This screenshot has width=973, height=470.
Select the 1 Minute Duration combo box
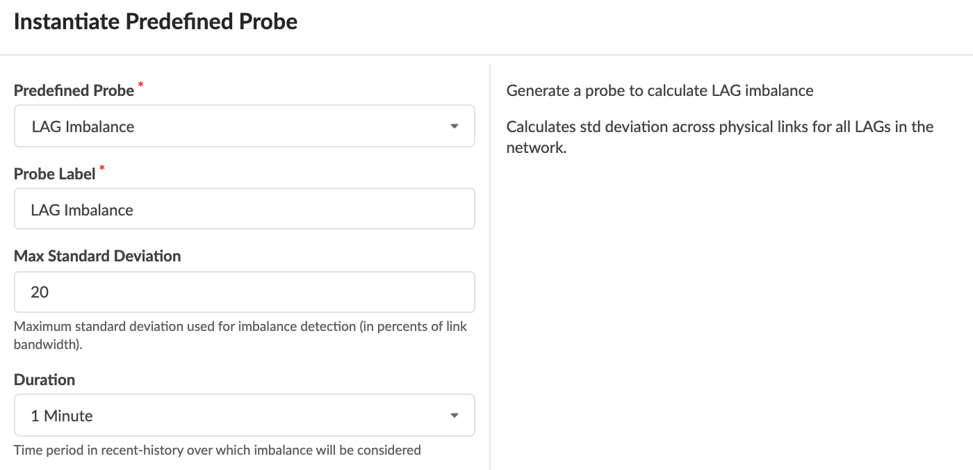(208, 416)
